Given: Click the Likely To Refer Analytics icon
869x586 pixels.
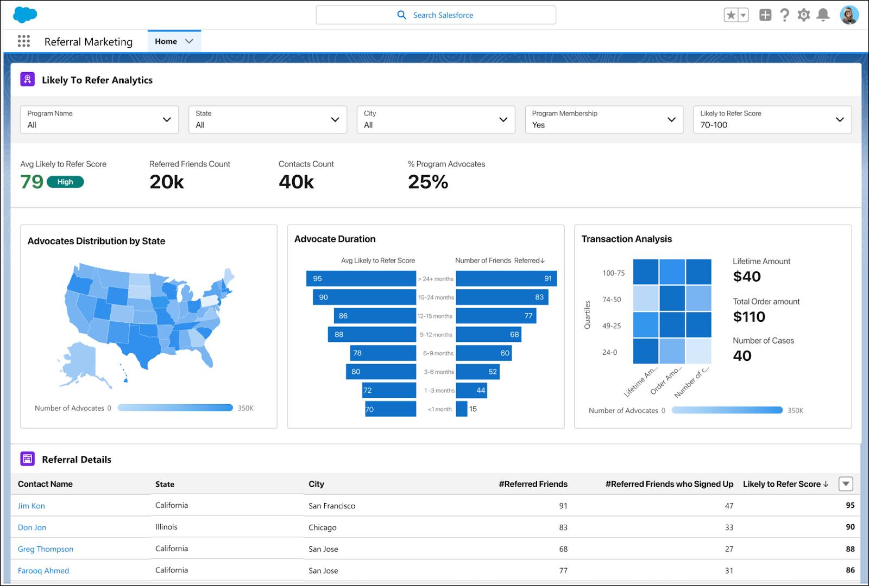Looking at the screenshot, I should (x=27, y=79).
